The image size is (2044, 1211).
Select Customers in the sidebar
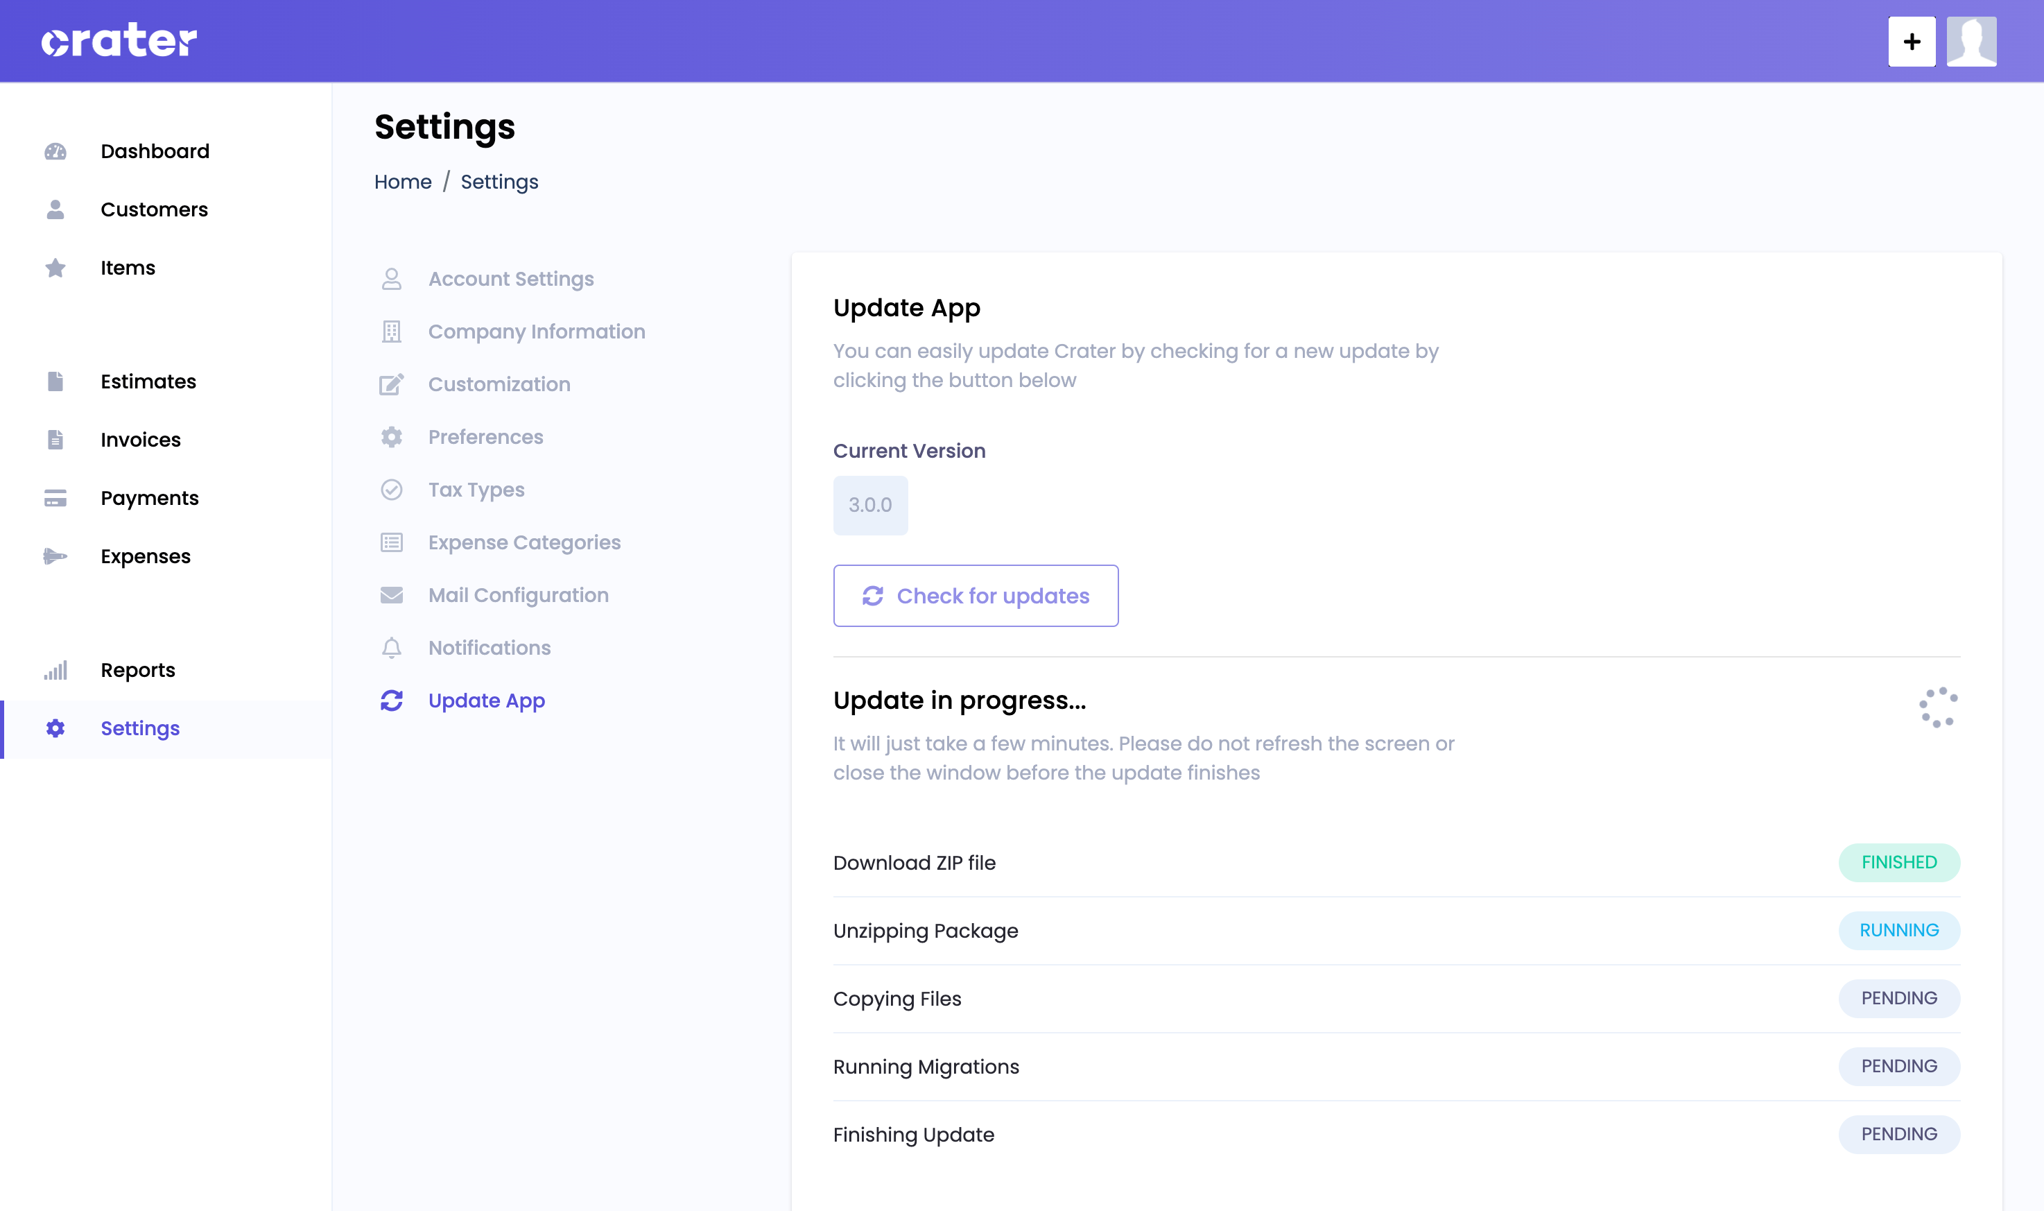pos(154,209)
